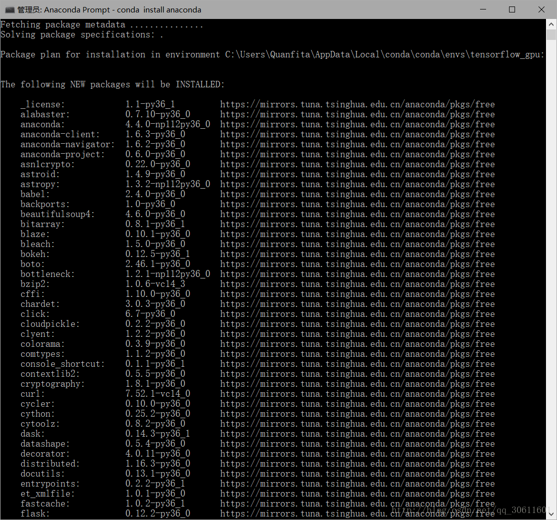Viewport: 557px width, 520px height.
Task: Click the 'clyent:' package name
Action: pyautogui.click(x=37, y=334)
